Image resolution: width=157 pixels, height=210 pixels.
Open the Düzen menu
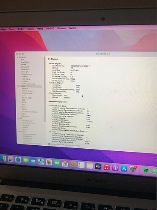click(x=31, y=29)
